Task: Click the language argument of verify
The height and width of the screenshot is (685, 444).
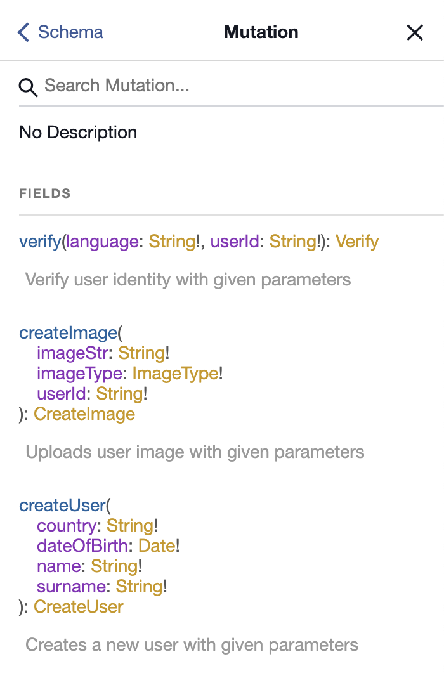Action: [103, 242]
